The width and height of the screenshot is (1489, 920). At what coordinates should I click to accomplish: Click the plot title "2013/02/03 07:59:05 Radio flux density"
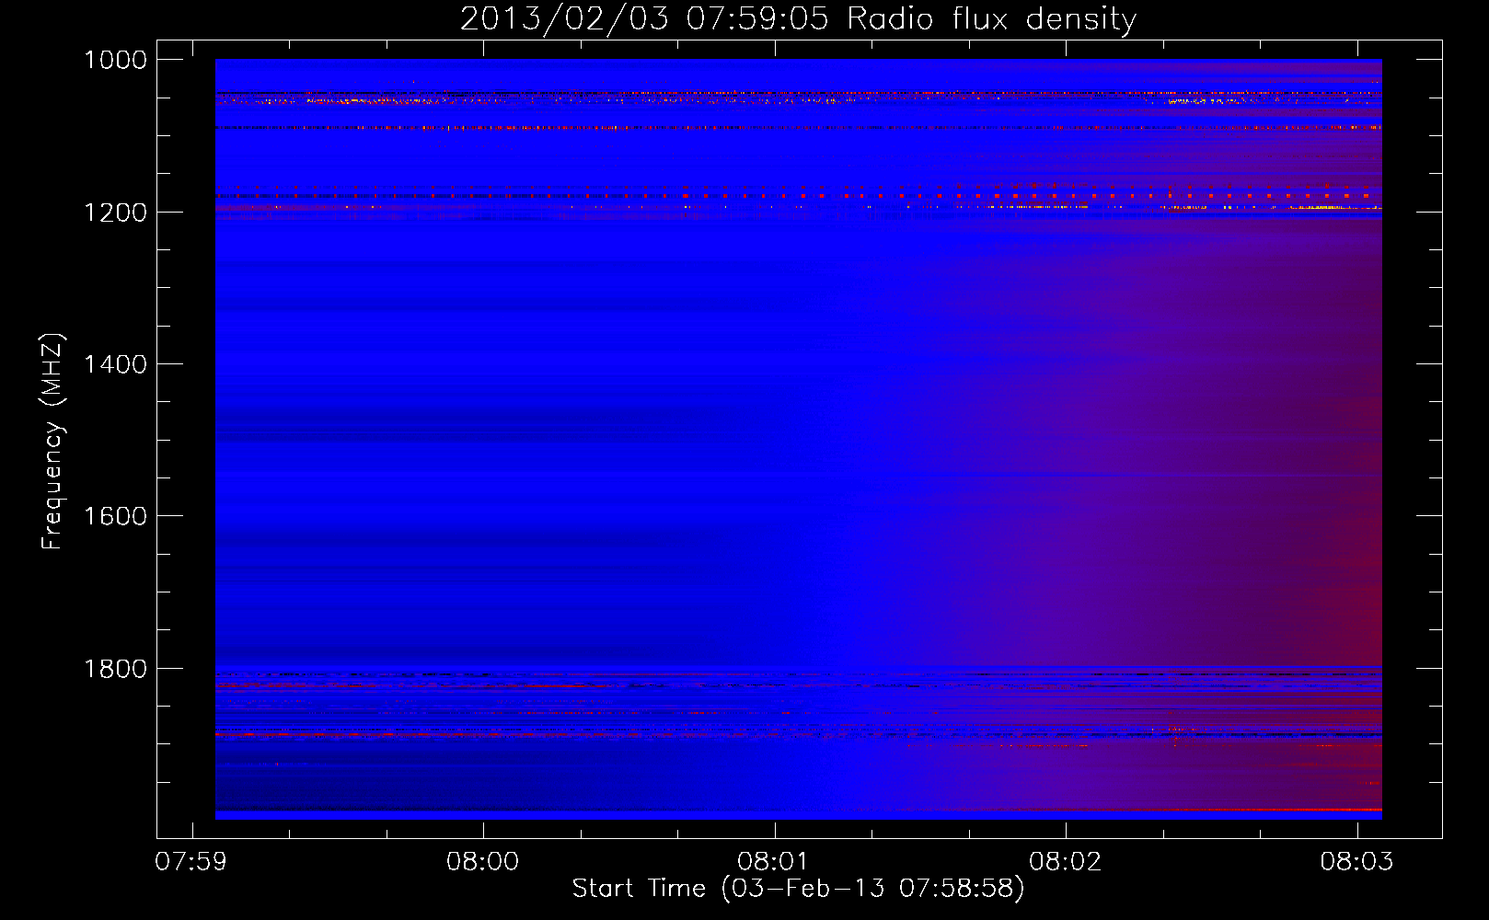coord(798,19)
